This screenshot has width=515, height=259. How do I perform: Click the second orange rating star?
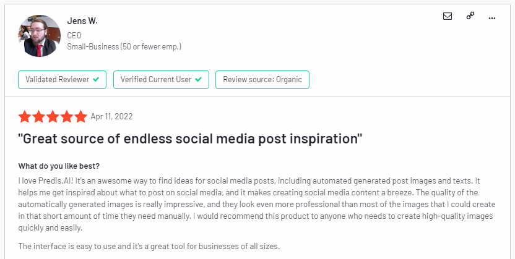click(x=39, y=116)
